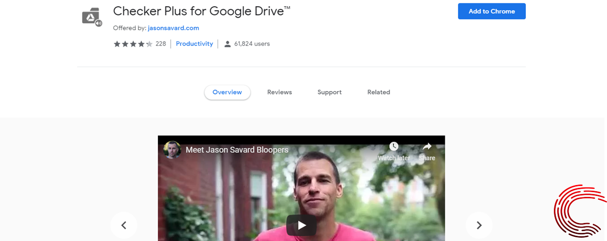
Task: Play the Meet Jason Savard video
Action: point(302,225)
